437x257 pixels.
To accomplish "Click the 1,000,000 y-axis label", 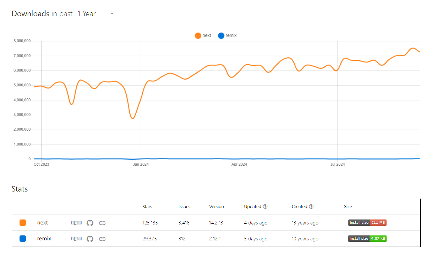I will [x=22, y=144].
